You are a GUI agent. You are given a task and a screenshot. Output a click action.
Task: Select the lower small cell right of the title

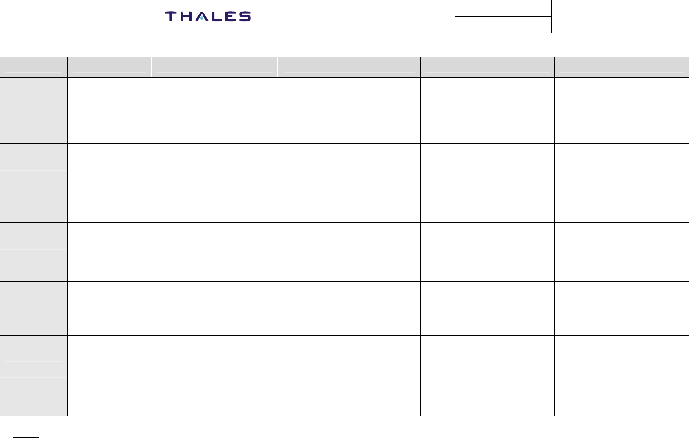click(x=503, y=25)
